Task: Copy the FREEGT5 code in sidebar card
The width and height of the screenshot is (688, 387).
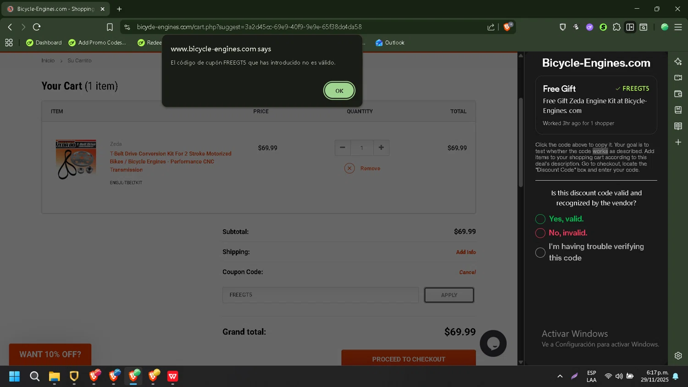Action: point(632,88)
